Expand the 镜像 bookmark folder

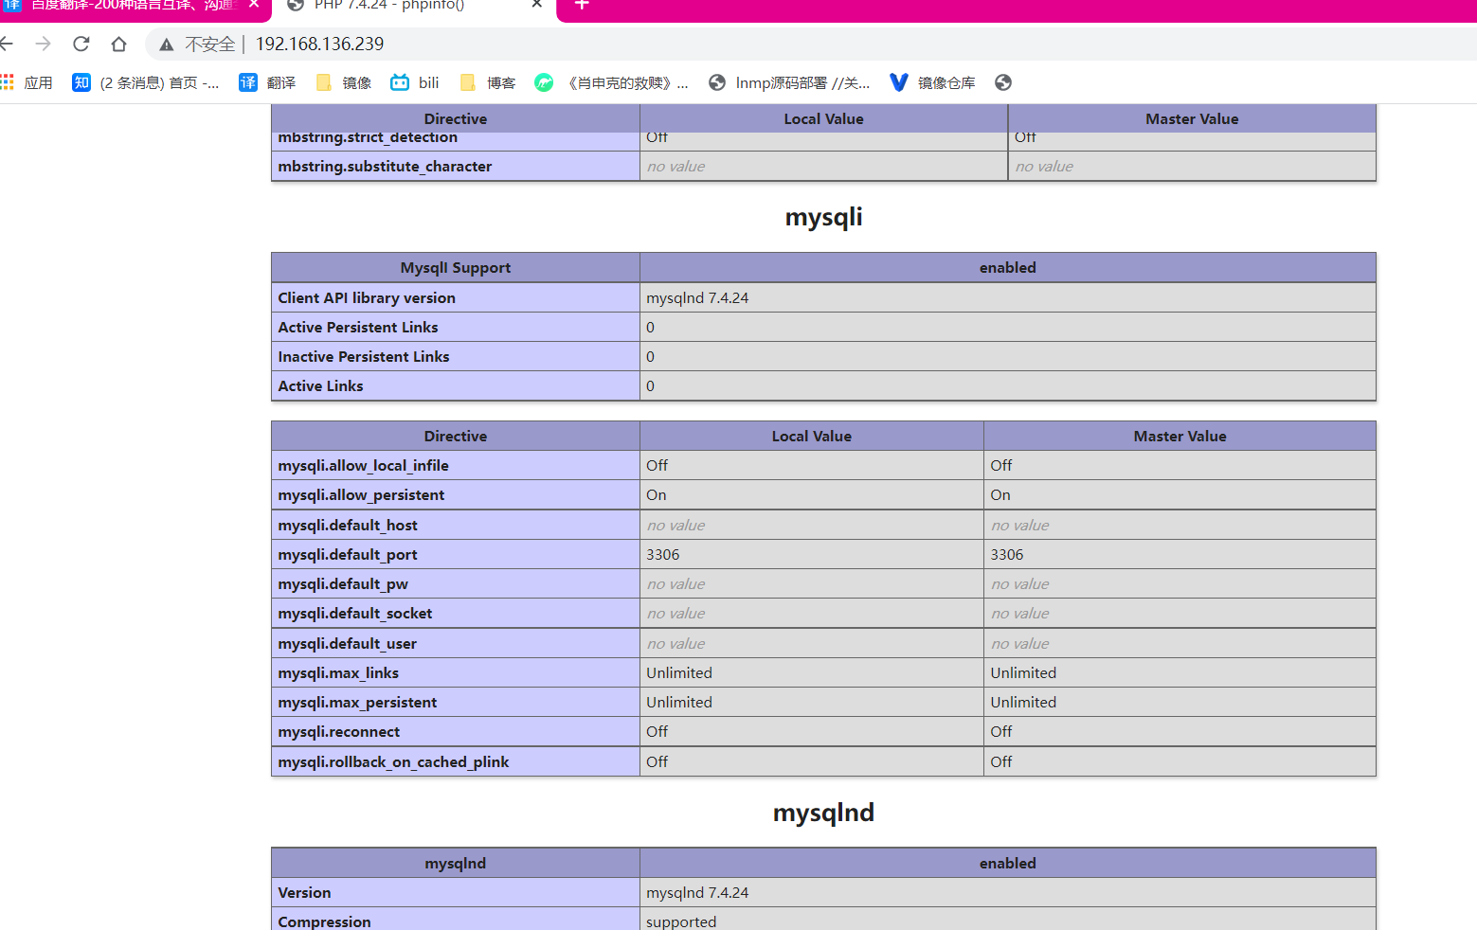tap(343, 82)
